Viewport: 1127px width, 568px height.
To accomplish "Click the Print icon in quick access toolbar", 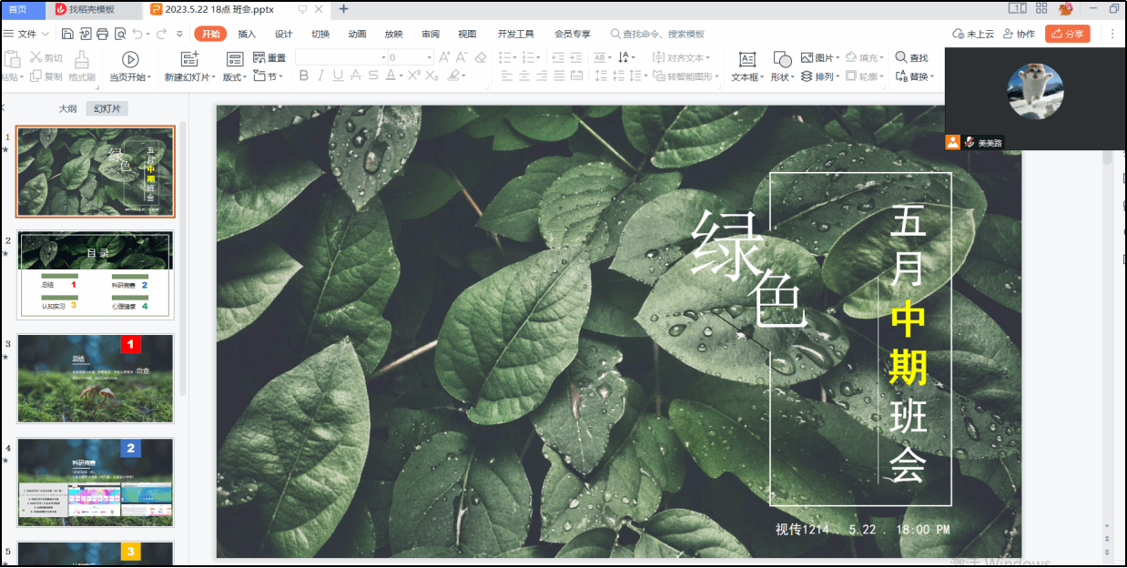I will pyautogui.click(x=102, y=34).
